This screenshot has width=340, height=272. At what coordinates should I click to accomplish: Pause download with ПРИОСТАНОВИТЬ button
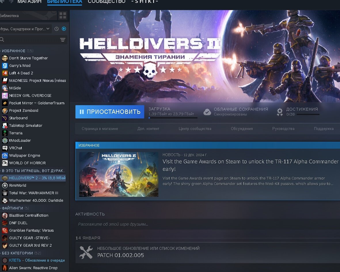[x=110, y=112]
